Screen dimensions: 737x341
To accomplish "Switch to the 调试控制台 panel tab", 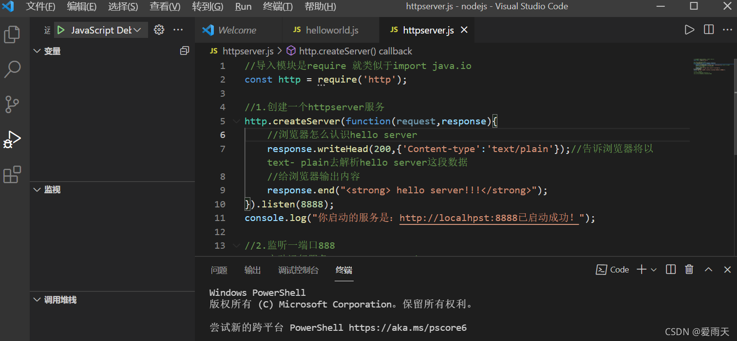I will pyautogui.click(x=298, y=270).
